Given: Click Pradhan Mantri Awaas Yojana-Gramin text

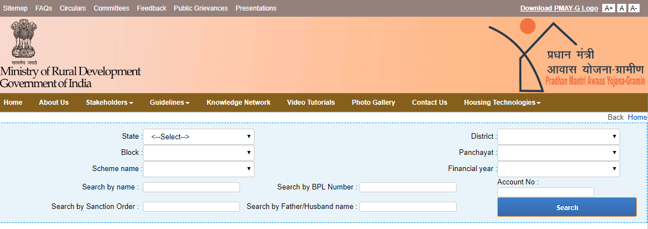Looking at the screenshot, I should click(595, 80).
